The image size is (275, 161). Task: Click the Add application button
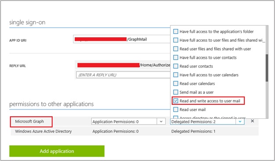(x=57, y=151)
